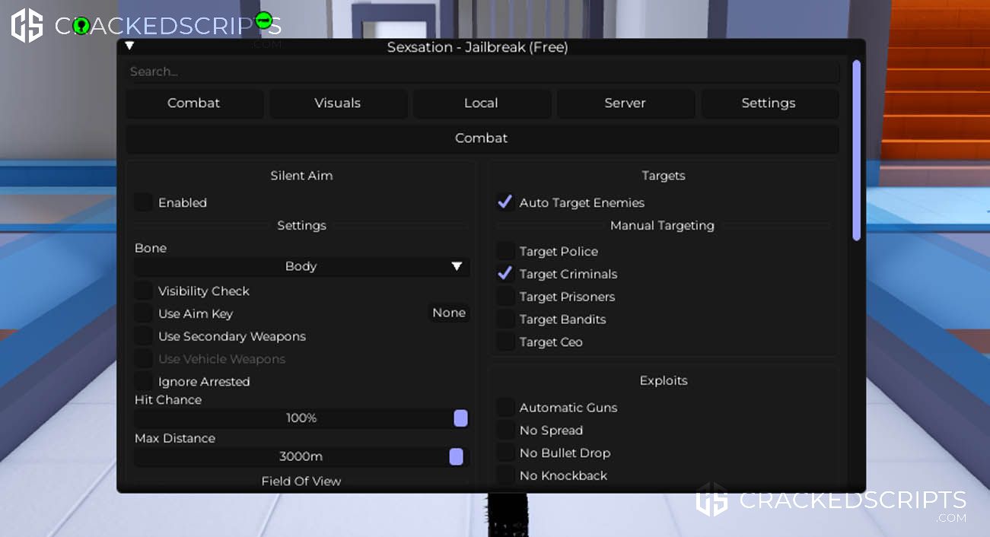Tick the Use Aim Key checkbox
Image resolution: width=990 pixels, height=537 pixels.
pos(143,313)
